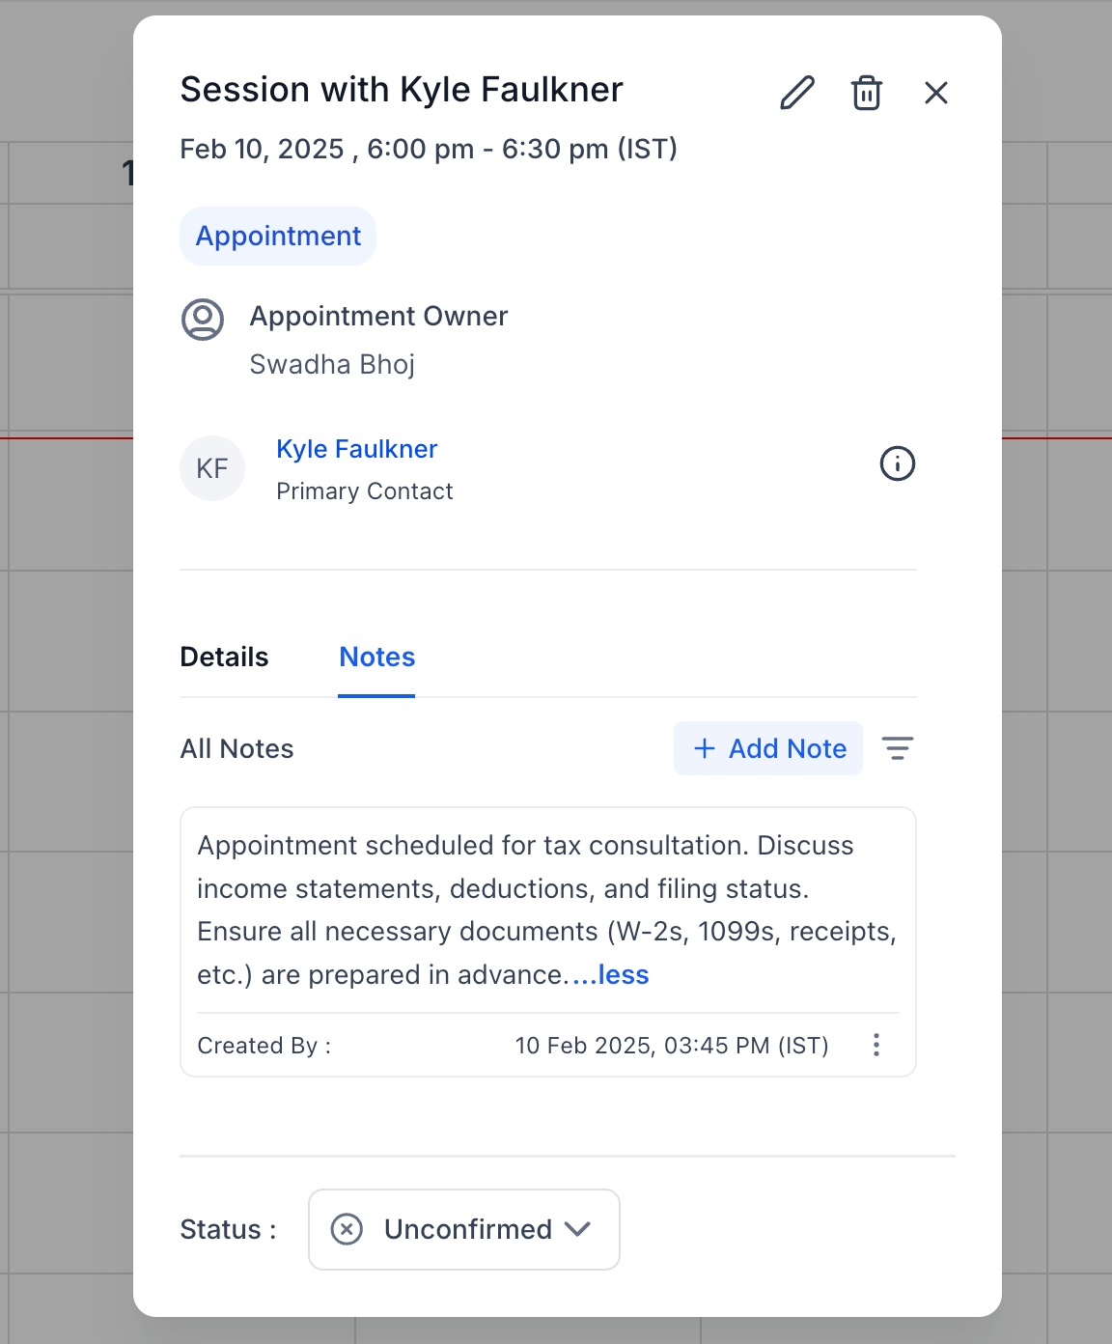Collapse the note using the "...less" link
Screen dimensions: 1112x1344
coord(612,975)
